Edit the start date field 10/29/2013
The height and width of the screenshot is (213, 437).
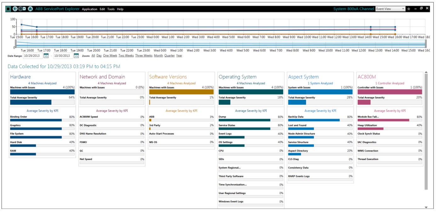click(x=33, y=56)
